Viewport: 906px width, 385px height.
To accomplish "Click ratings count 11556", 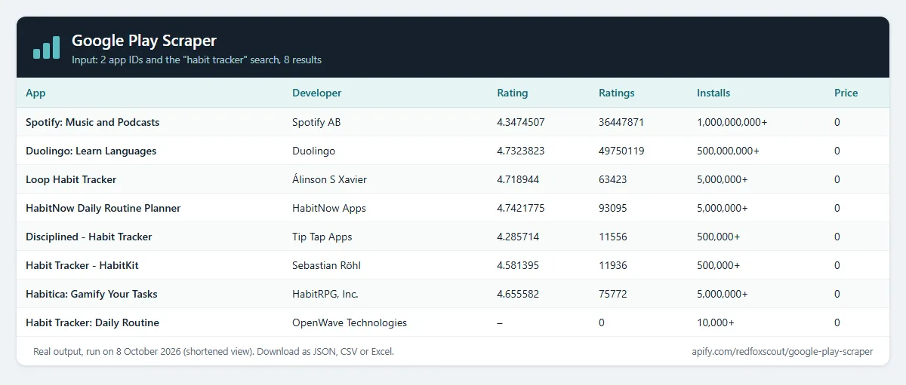I will click(x=613, y=237).
